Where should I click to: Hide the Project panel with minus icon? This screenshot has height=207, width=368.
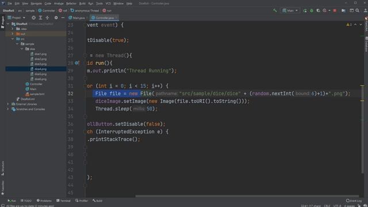click(x=63, y=18)
